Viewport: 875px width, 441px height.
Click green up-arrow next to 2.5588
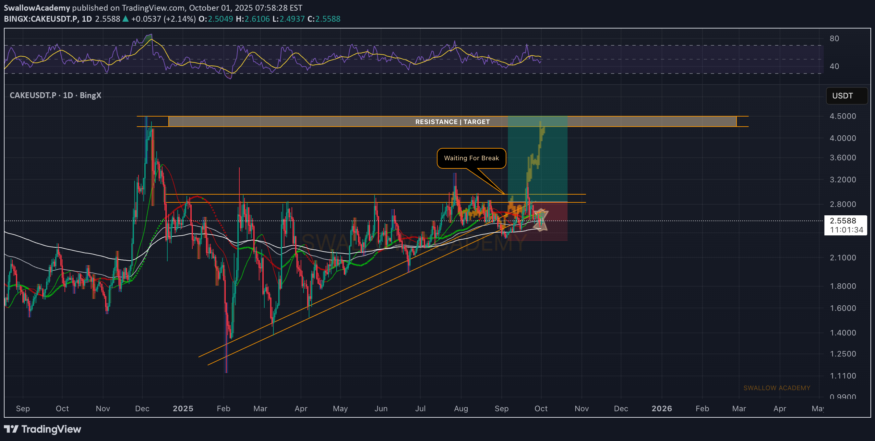(x=125, y=19)
